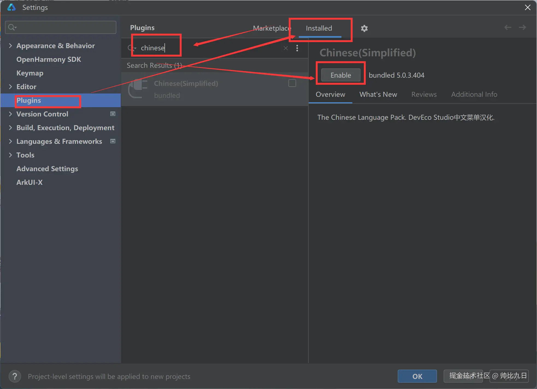Image resolution: width=537 pixels, height=389 pixels.
Task: Open the plugin search options menu
Action: coord(297,48)
